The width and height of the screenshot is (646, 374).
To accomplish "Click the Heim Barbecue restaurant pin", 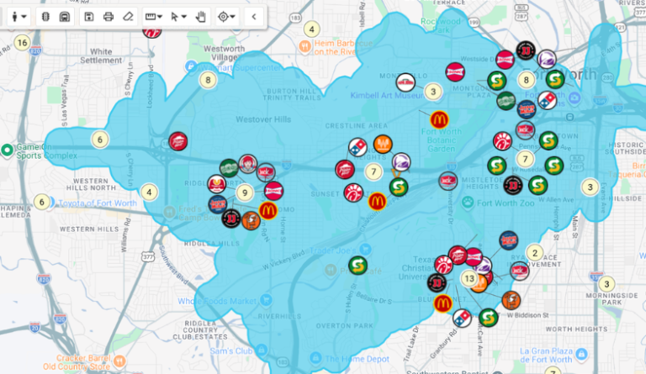I will pos(304,46).
